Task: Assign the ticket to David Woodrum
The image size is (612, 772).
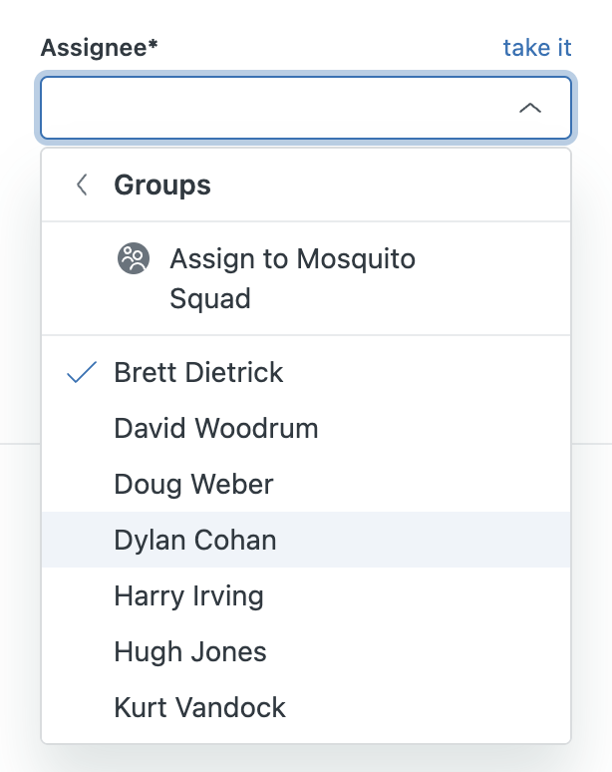Action: pos(216,429)
